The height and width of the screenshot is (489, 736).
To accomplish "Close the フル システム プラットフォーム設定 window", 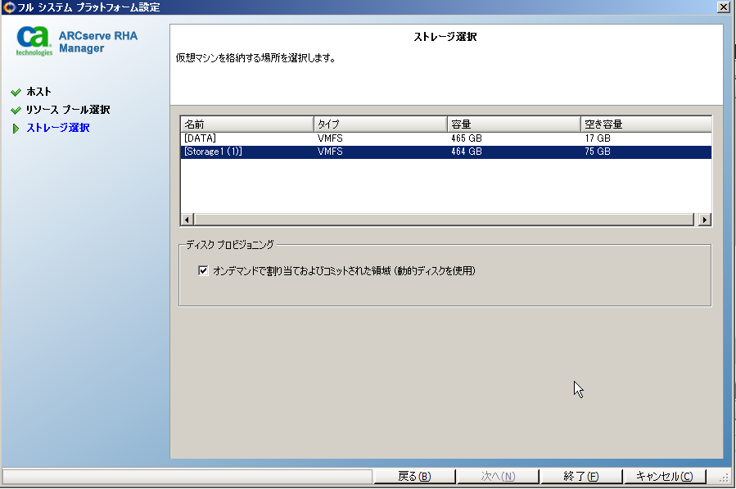I will [724, 7].
